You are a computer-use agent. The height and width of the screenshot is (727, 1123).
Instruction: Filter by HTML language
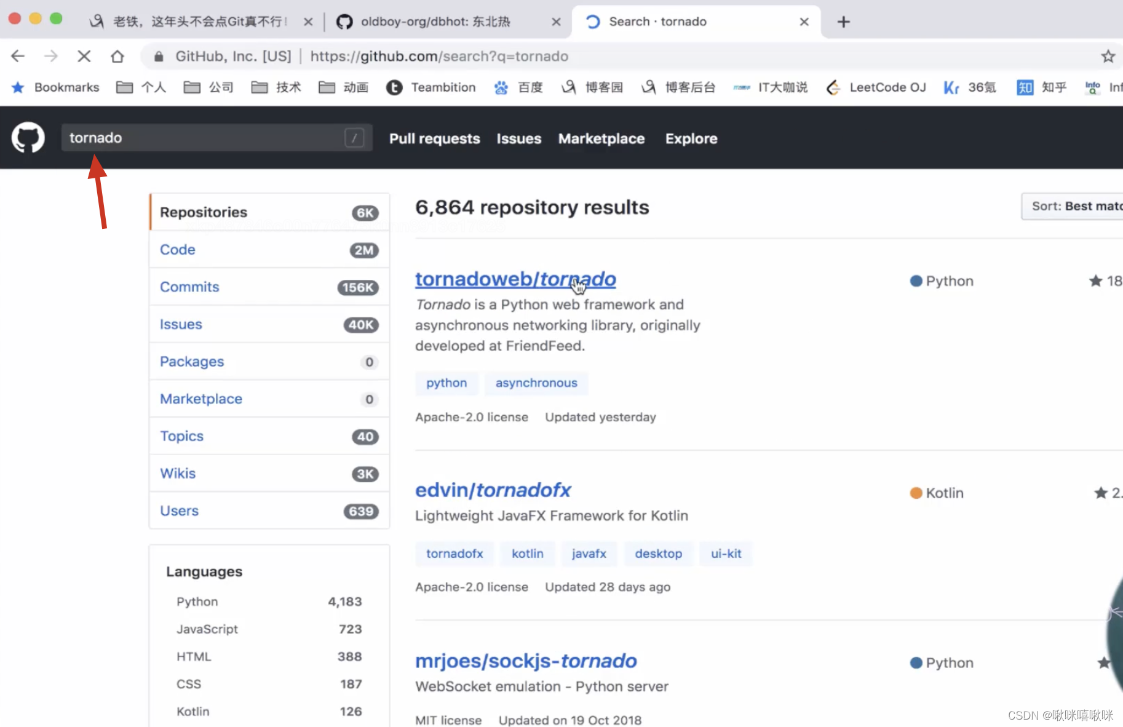(269, 657)
